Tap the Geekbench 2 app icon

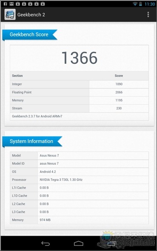pos(10,14)
